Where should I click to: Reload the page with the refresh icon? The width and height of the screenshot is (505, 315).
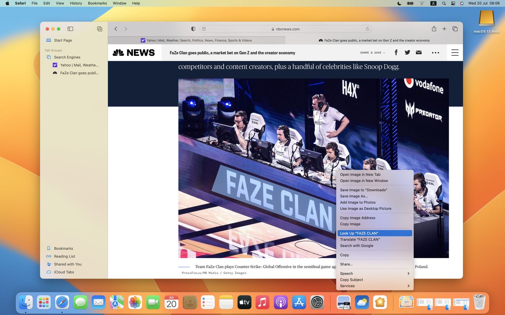pyautogui.click(x=368, y=29)
